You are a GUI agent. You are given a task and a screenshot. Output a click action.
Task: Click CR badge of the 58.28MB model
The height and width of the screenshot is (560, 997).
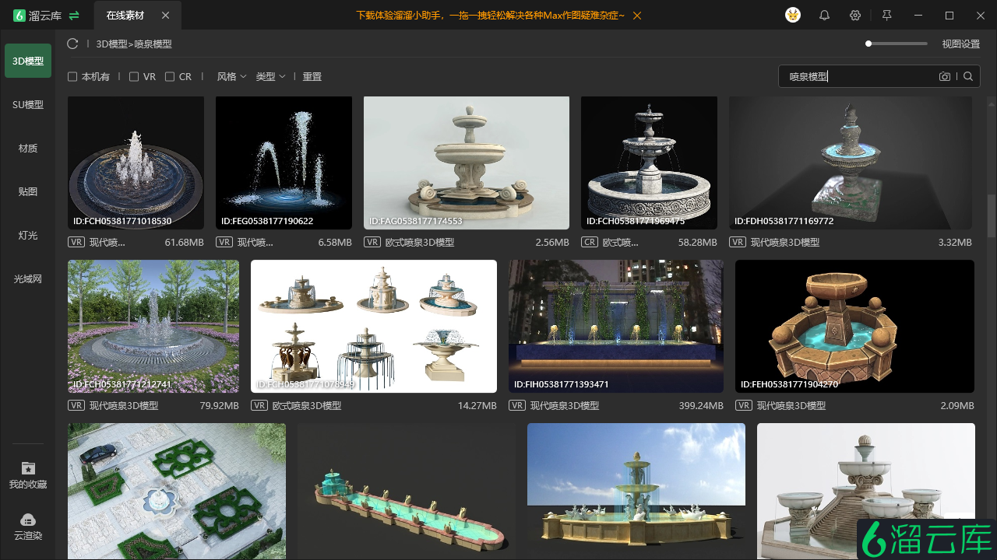[x=590, y=242]
